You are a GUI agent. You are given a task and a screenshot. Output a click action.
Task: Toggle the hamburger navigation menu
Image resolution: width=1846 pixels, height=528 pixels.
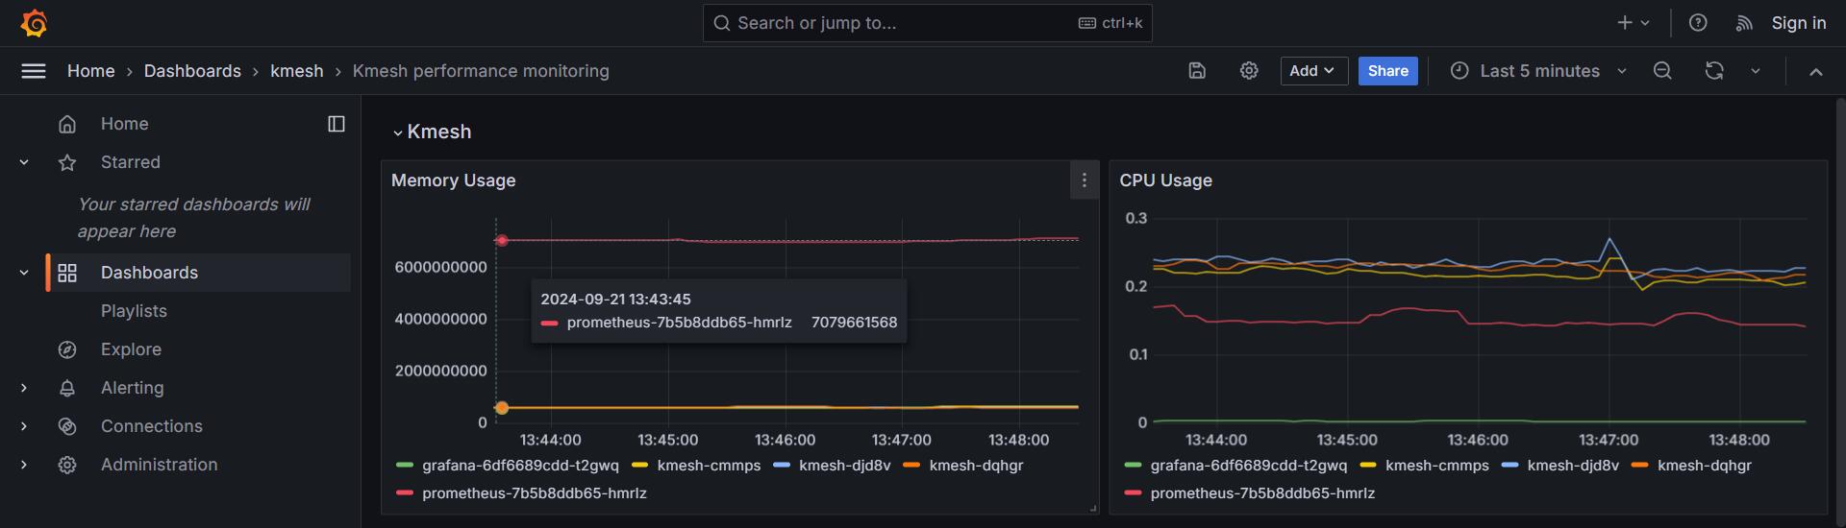(x=34, y=71)
